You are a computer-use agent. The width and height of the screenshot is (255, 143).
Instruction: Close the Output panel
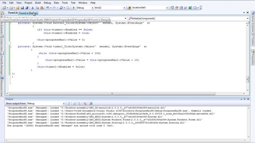pos(248,99)
